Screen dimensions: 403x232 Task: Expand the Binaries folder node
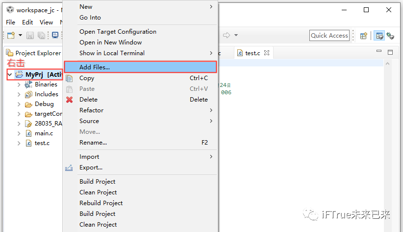pyautogui.click(x=19, y=84)
